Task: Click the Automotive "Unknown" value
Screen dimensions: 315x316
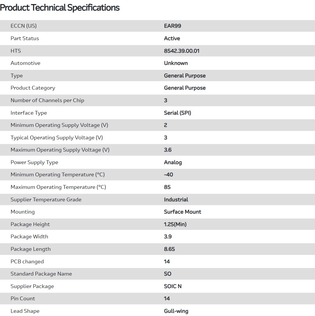Action: [x=176, y=63]
